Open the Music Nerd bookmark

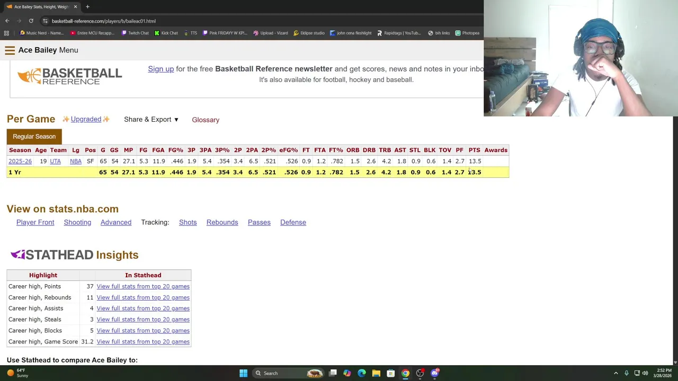tap(41, 33)
